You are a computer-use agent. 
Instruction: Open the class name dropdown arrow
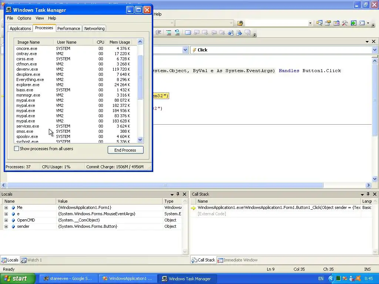[185, 50]
